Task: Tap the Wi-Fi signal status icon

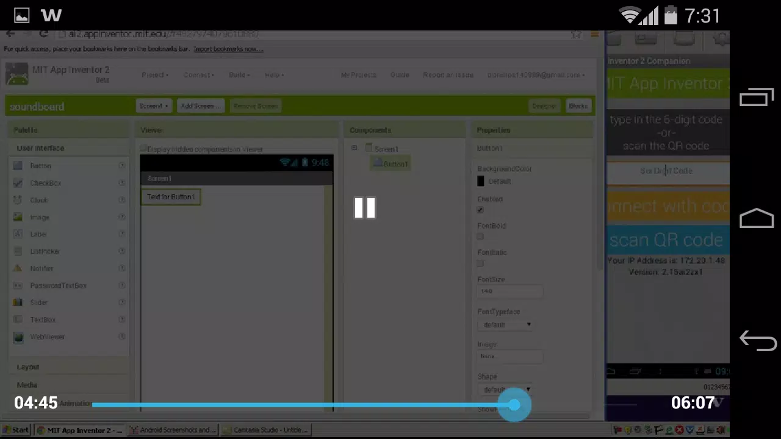Action: [630, 15]
